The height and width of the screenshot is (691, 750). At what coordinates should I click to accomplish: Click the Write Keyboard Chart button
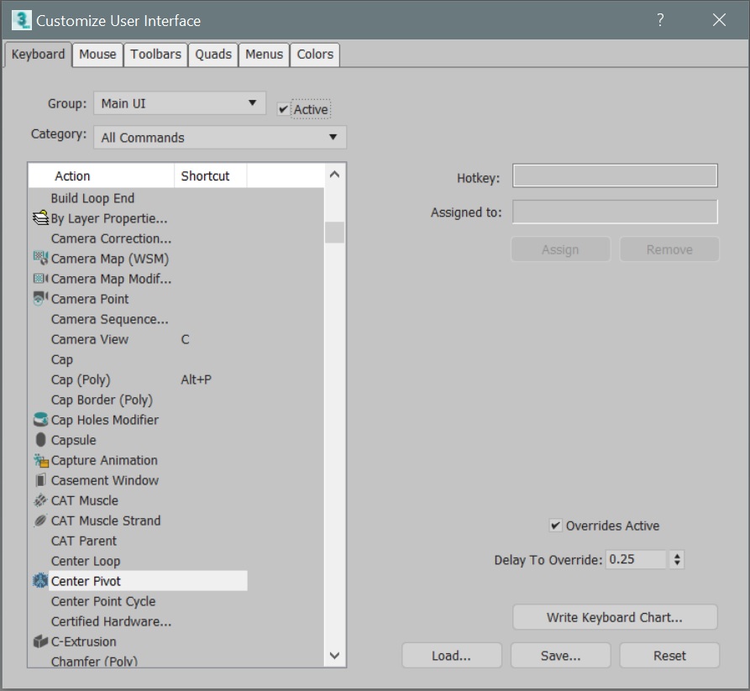614,617
